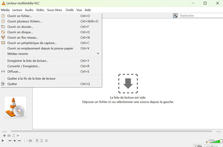The height and width of the screenshot is (147, 223).
Task: Toggle loop mode button
Action: click(x=42, y=141)
